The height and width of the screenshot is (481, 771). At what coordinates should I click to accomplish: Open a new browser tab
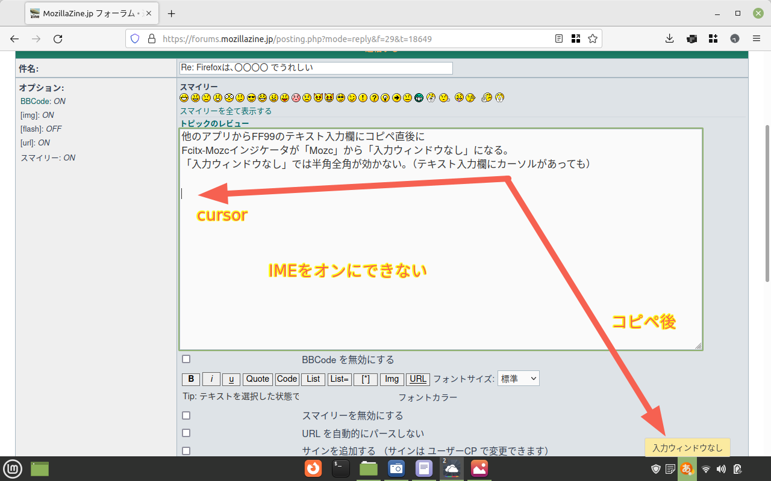pyautogui.click(x=171, y=13)
